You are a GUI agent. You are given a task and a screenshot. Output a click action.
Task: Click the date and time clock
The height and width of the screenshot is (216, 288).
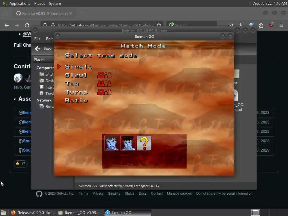(269, 3)
